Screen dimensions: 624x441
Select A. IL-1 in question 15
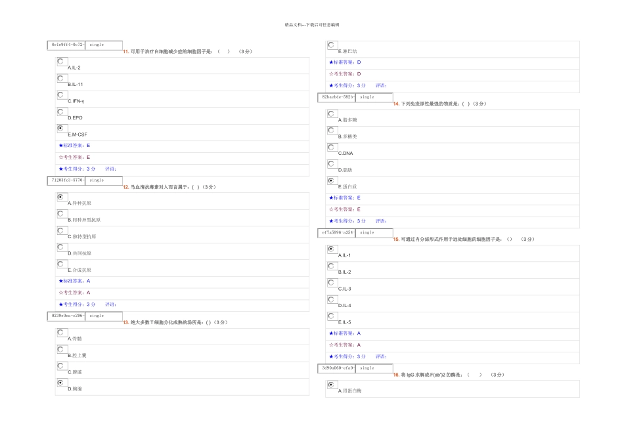coord(331,249)
